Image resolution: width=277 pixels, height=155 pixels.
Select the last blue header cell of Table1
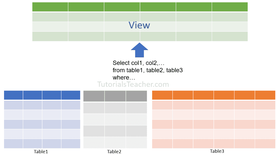[x=71, y=95]
